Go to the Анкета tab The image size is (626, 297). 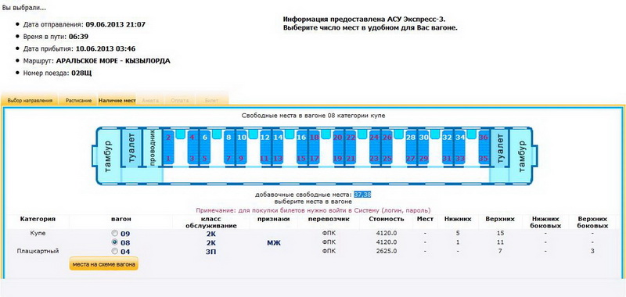pos(150,101)
